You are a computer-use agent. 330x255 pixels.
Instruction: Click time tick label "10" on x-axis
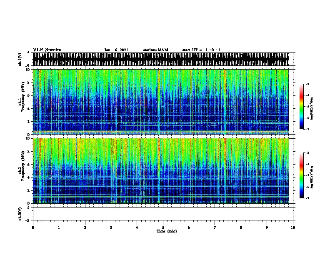[x=293, y=227]
